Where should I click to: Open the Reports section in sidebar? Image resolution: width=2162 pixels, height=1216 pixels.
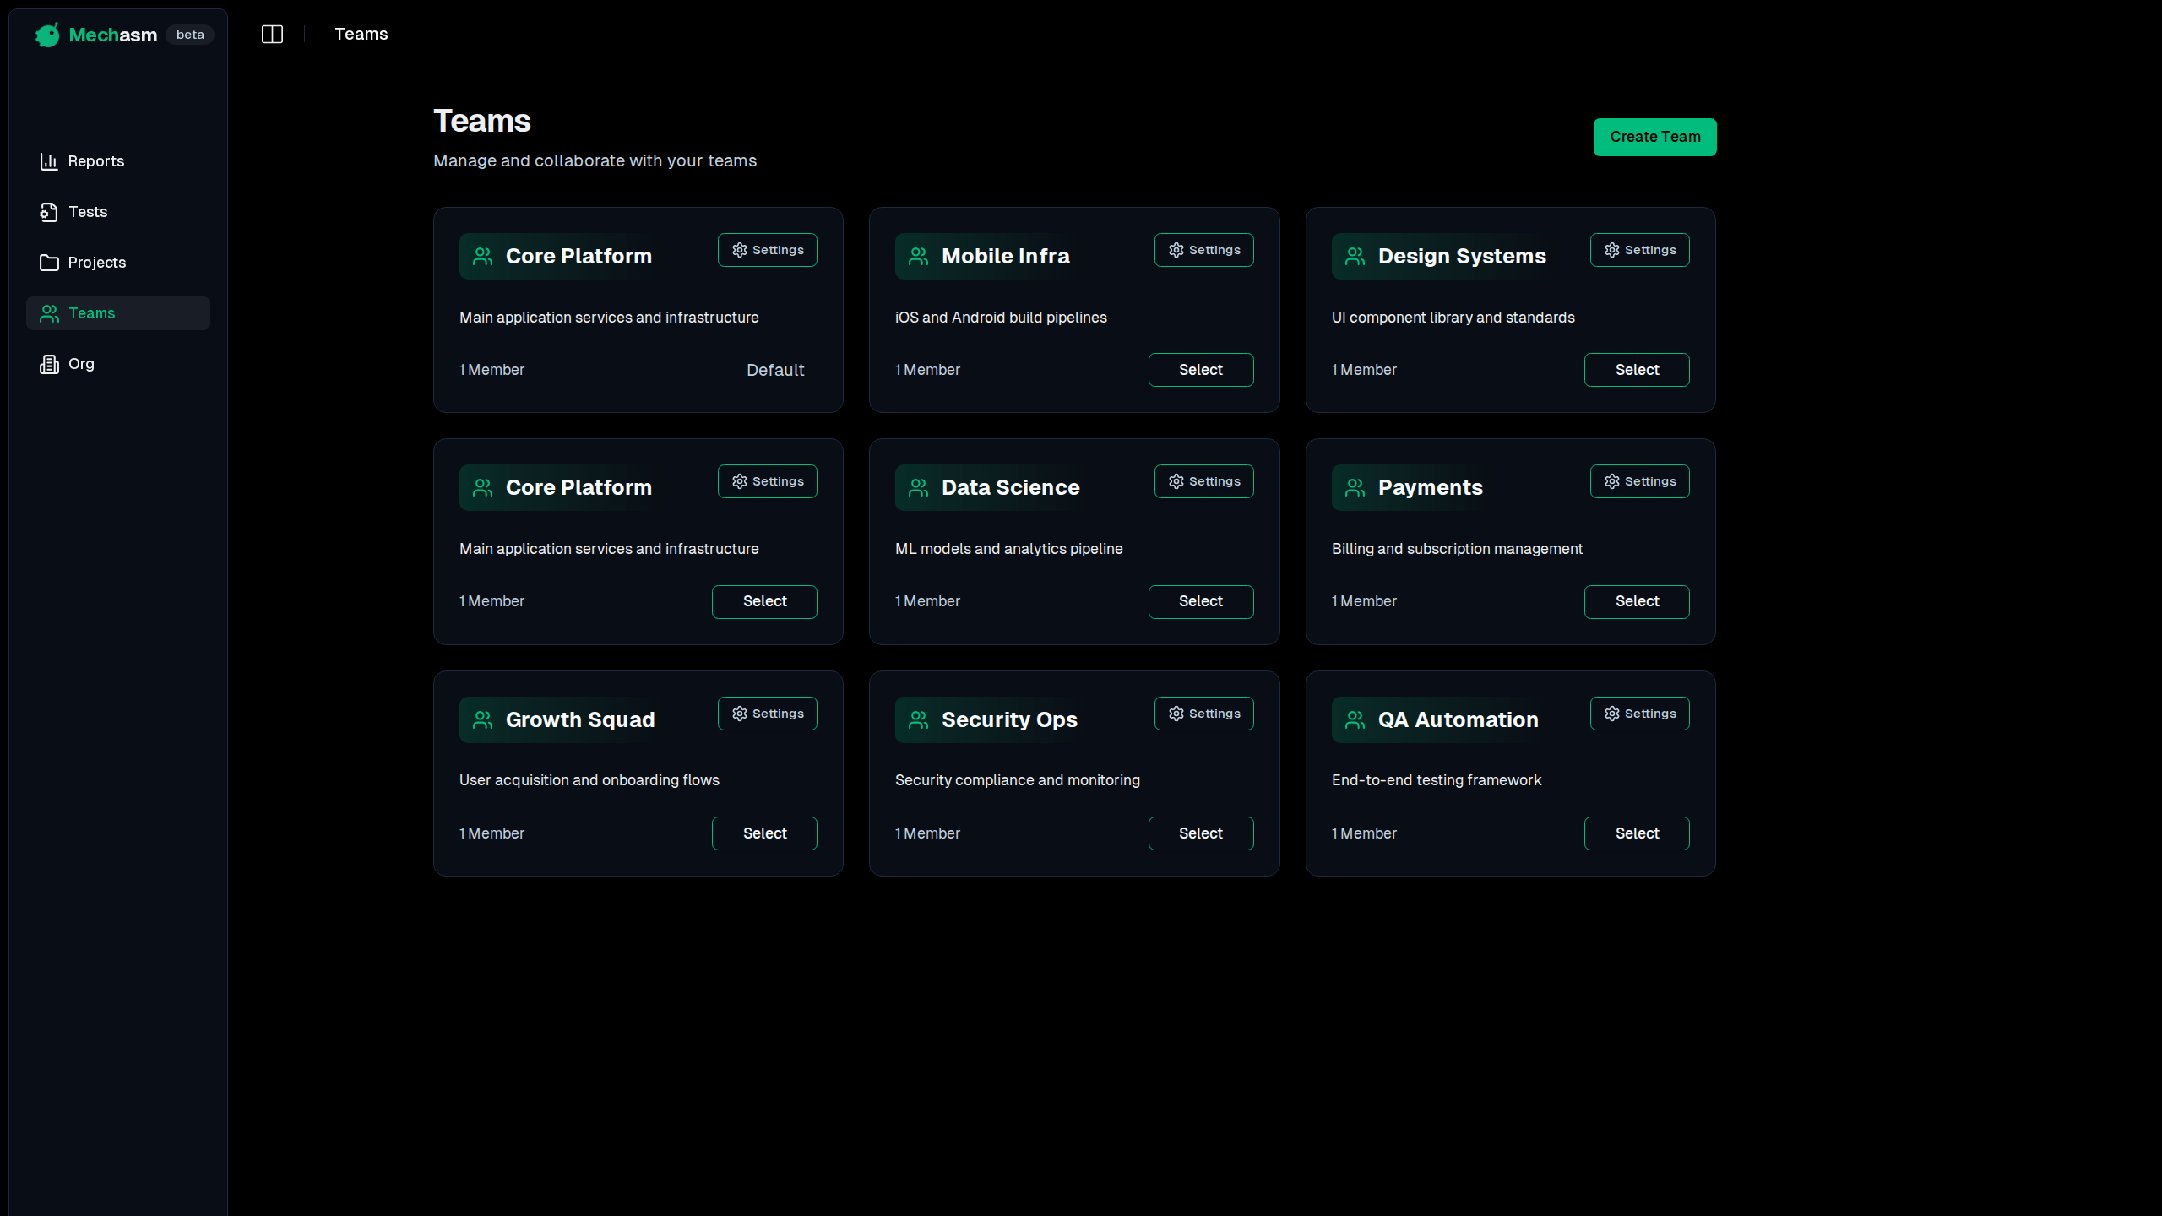click(x=95, y=160)
